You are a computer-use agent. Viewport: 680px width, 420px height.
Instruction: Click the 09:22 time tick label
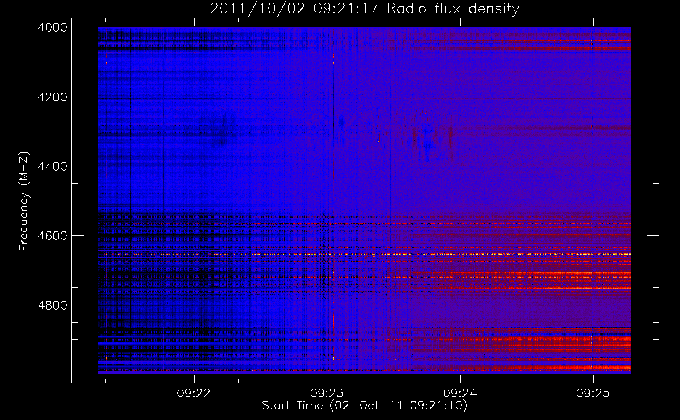[194, 393]
